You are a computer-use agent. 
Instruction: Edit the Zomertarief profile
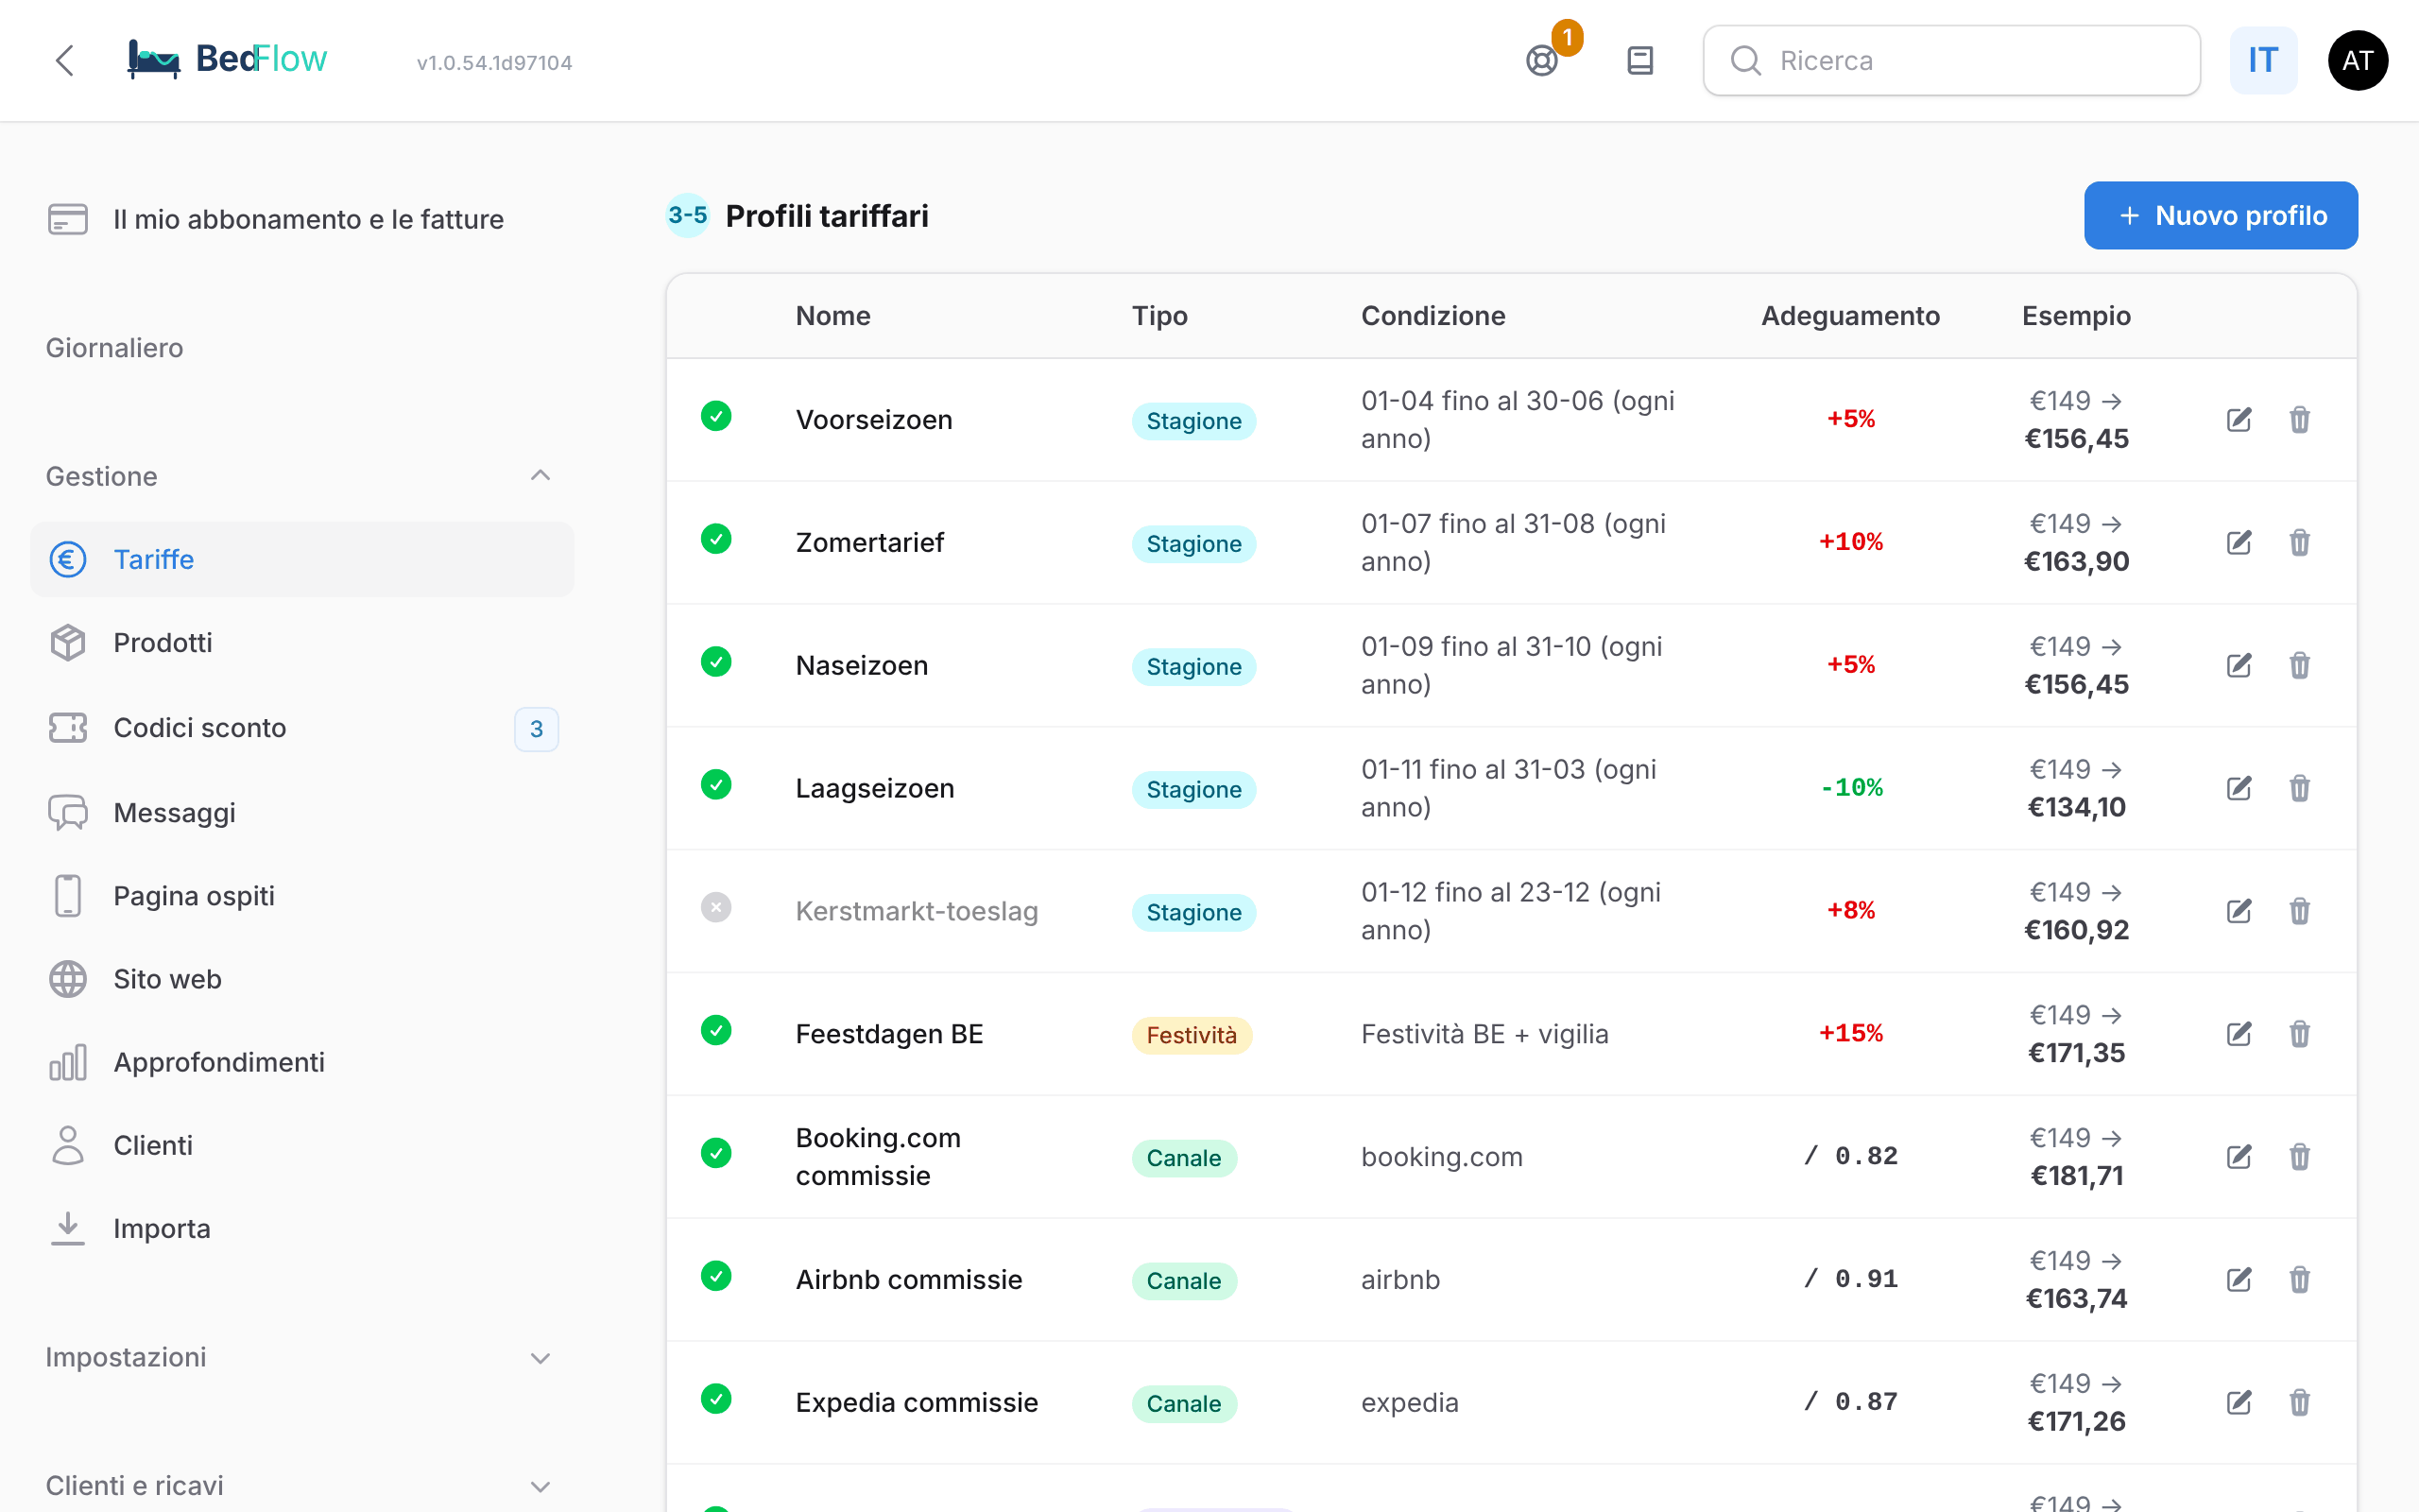tap(2239, 542)
